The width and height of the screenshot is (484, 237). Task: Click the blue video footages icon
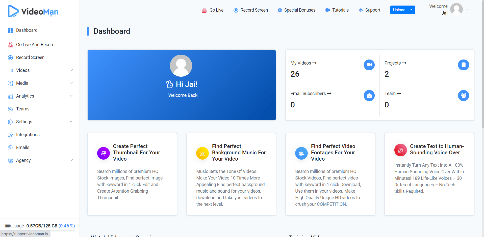[x=301, y=153]
